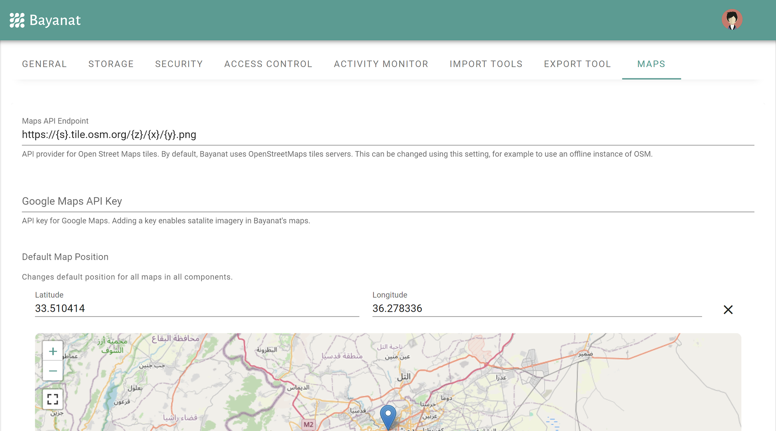Select the Maps tab

tap(651, 64)
